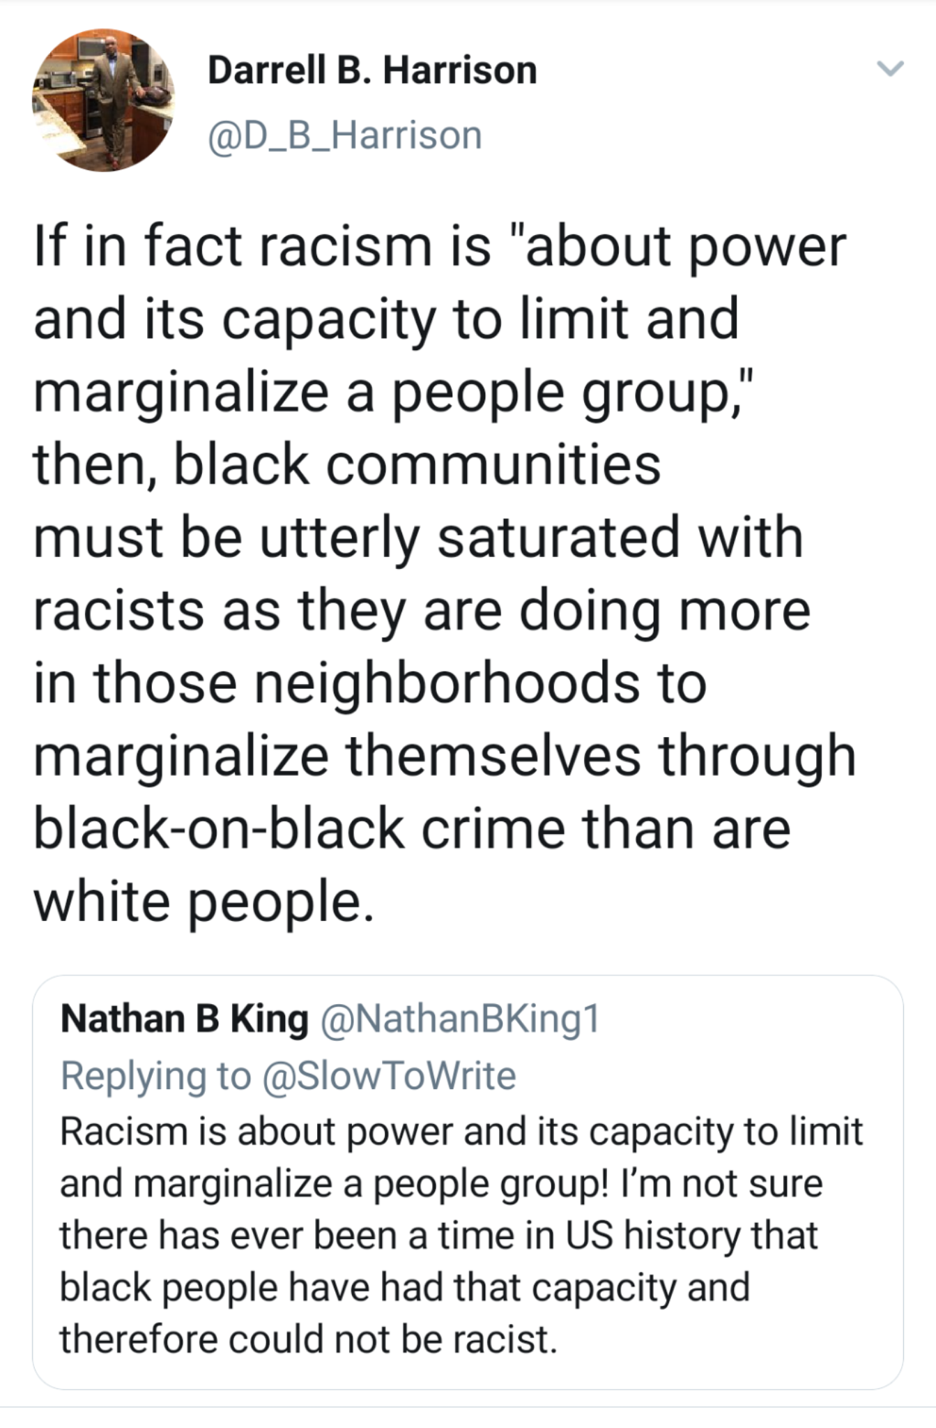Click the line "in those neighborhoods to"
This screenshot has height=1428, width=936.
click(370, 683)
